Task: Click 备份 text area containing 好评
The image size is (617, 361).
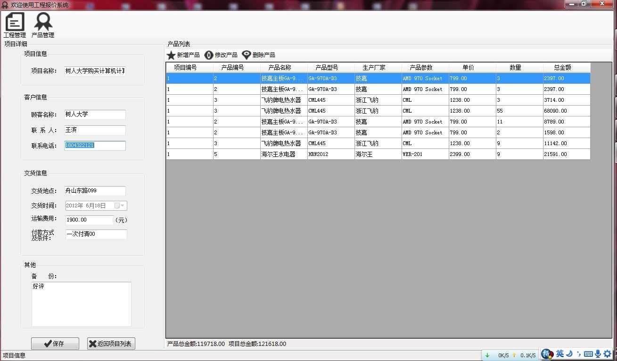Action: point(81,304)
